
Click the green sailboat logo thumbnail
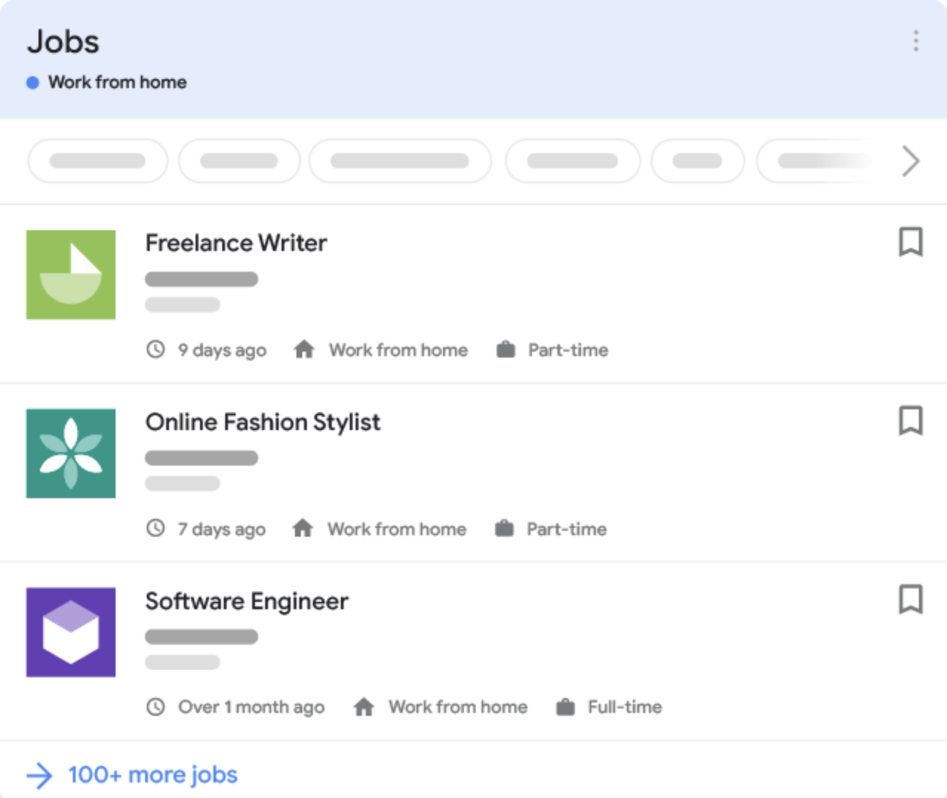[70, 274]
